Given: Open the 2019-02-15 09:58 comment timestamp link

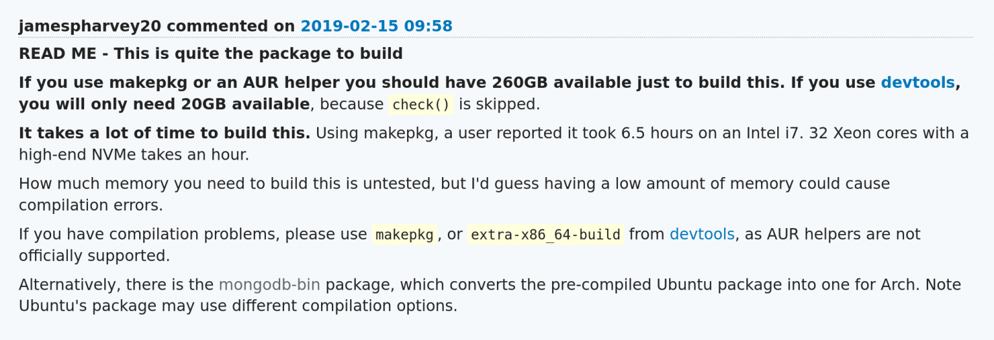Looking at the screenshot, I should 376,26.
